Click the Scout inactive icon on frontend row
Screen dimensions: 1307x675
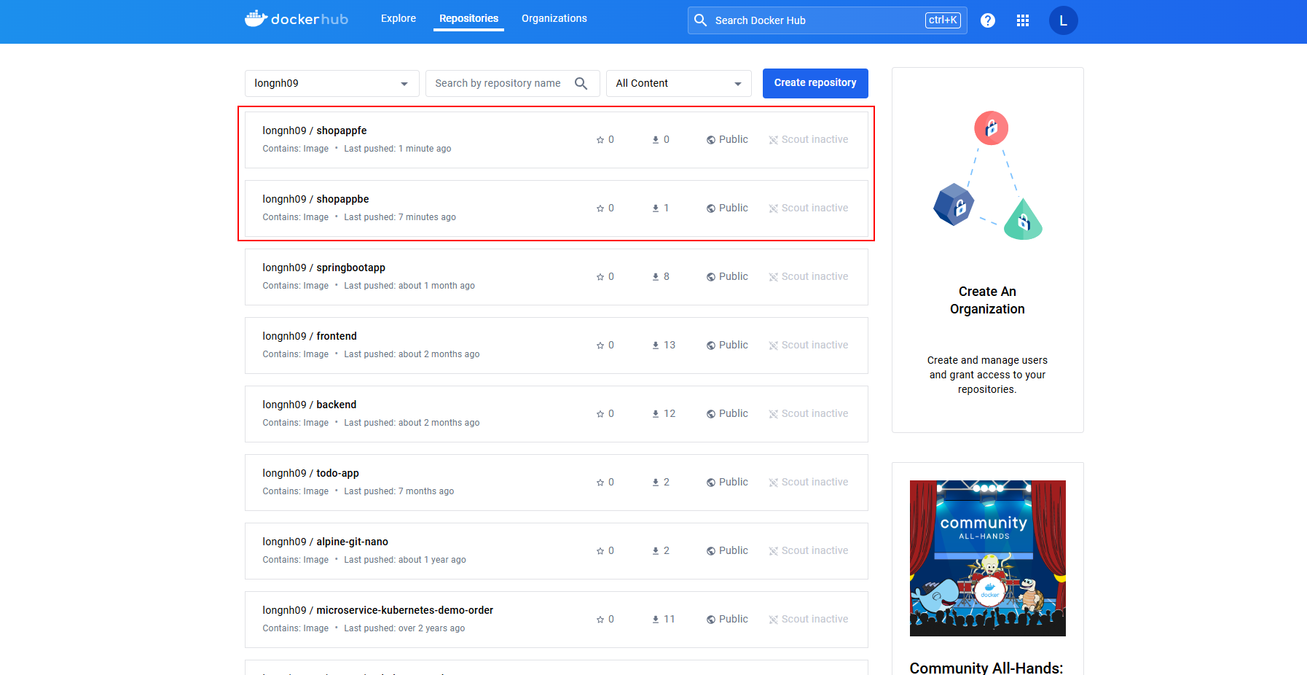774,346
